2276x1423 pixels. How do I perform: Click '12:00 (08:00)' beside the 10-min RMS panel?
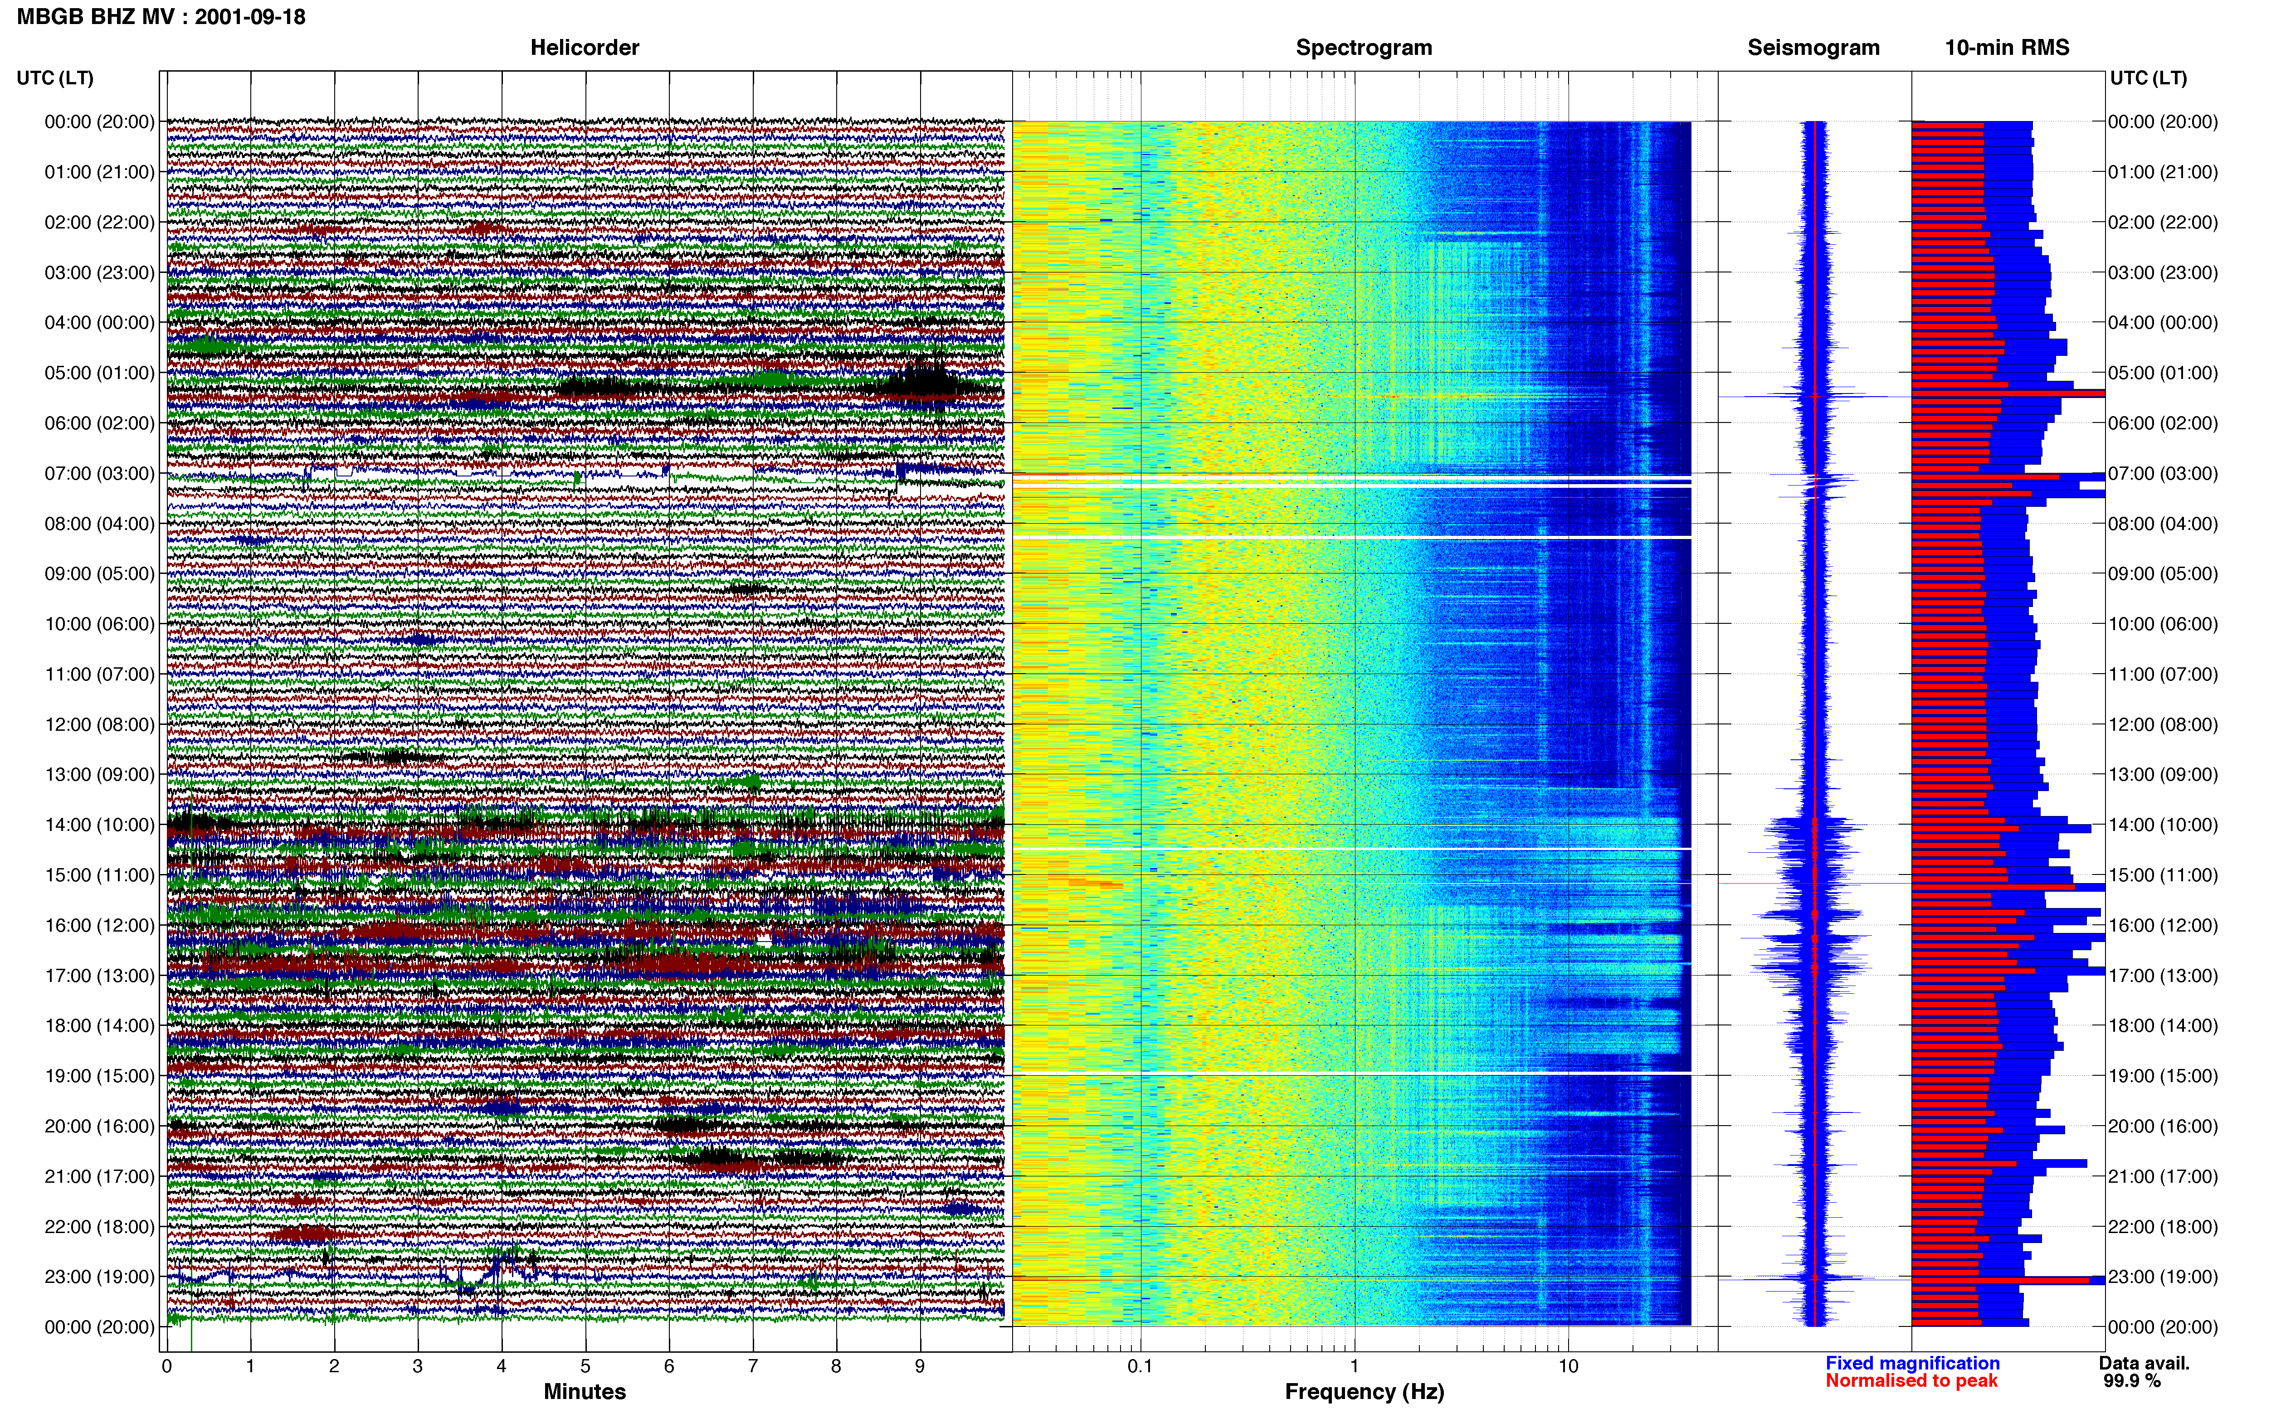(x=2163, y=725)
